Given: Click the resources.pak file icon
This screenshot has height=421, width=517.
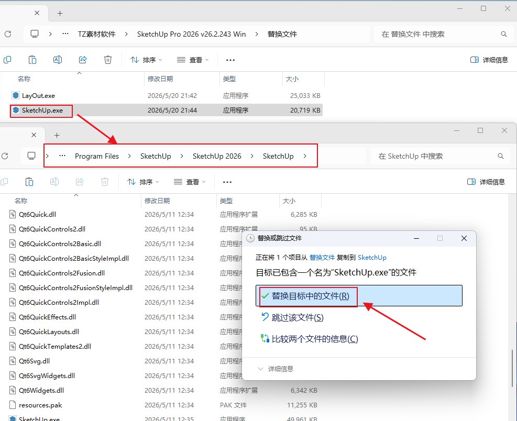Looking at the screenshot, I should point(13,405).
